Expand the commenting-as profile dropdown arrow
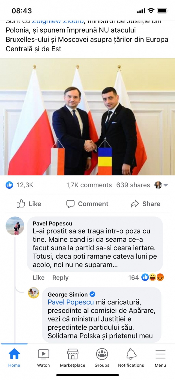 (x=166, y=185)
